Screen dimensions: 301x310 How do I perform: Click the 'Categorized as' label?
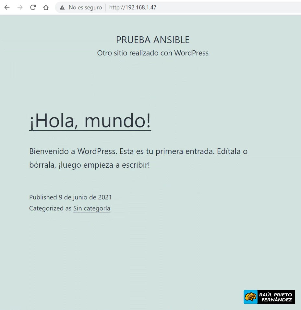[x=50, y=208]
